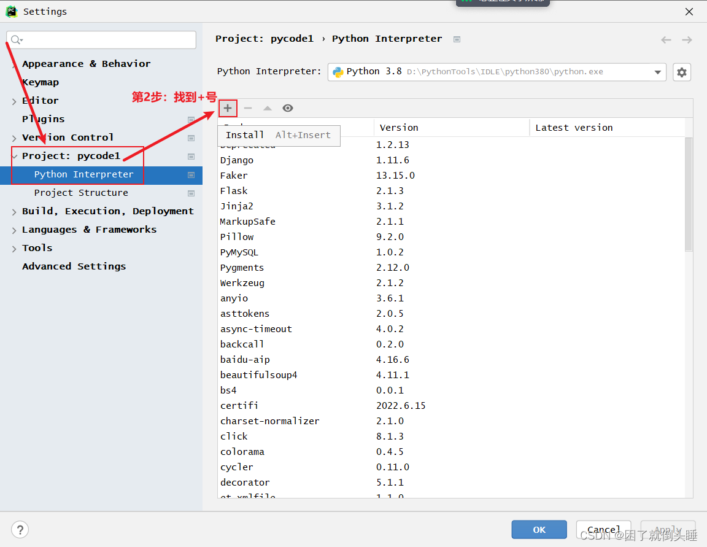707x547 pixels.
Task: Click the project-scope icon on Python Interpreter row
Action: coord(191,175)
